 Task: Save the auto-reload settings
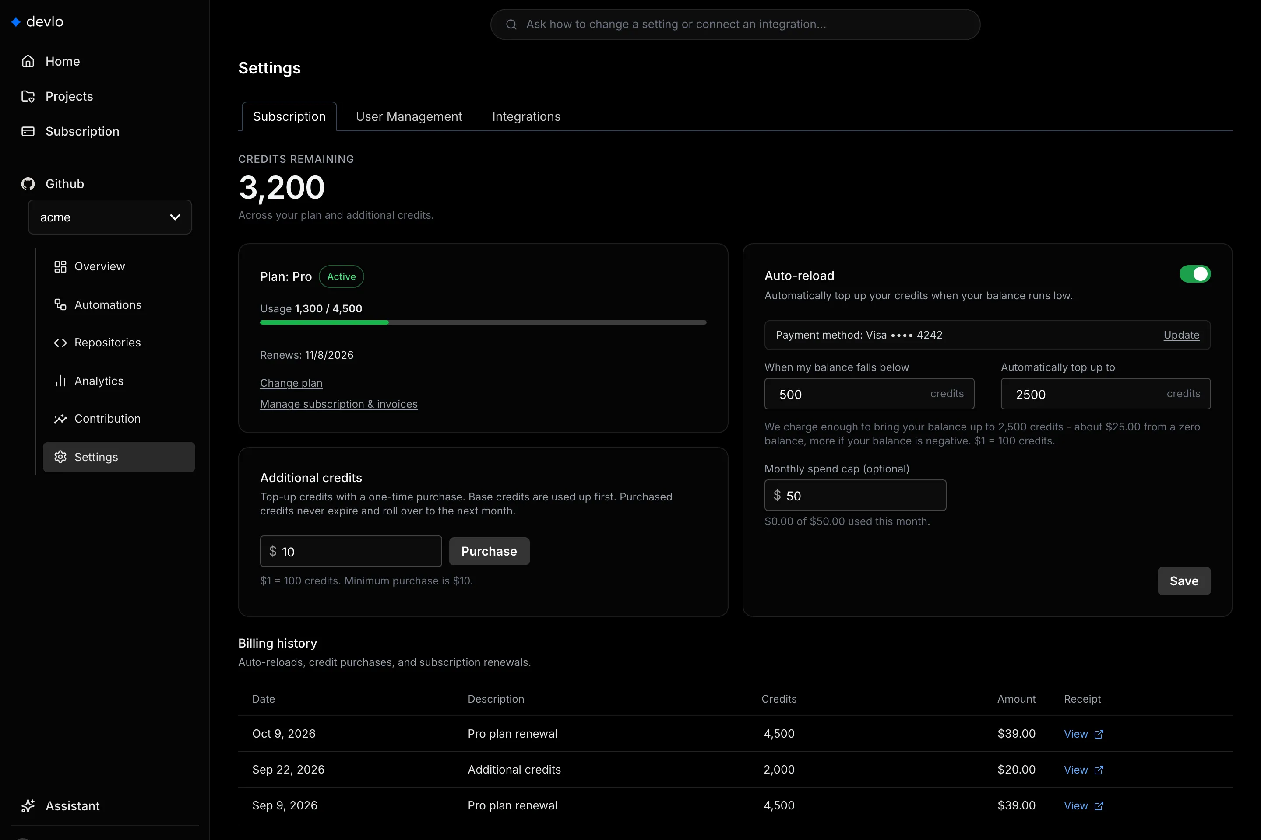(1184, 581)
